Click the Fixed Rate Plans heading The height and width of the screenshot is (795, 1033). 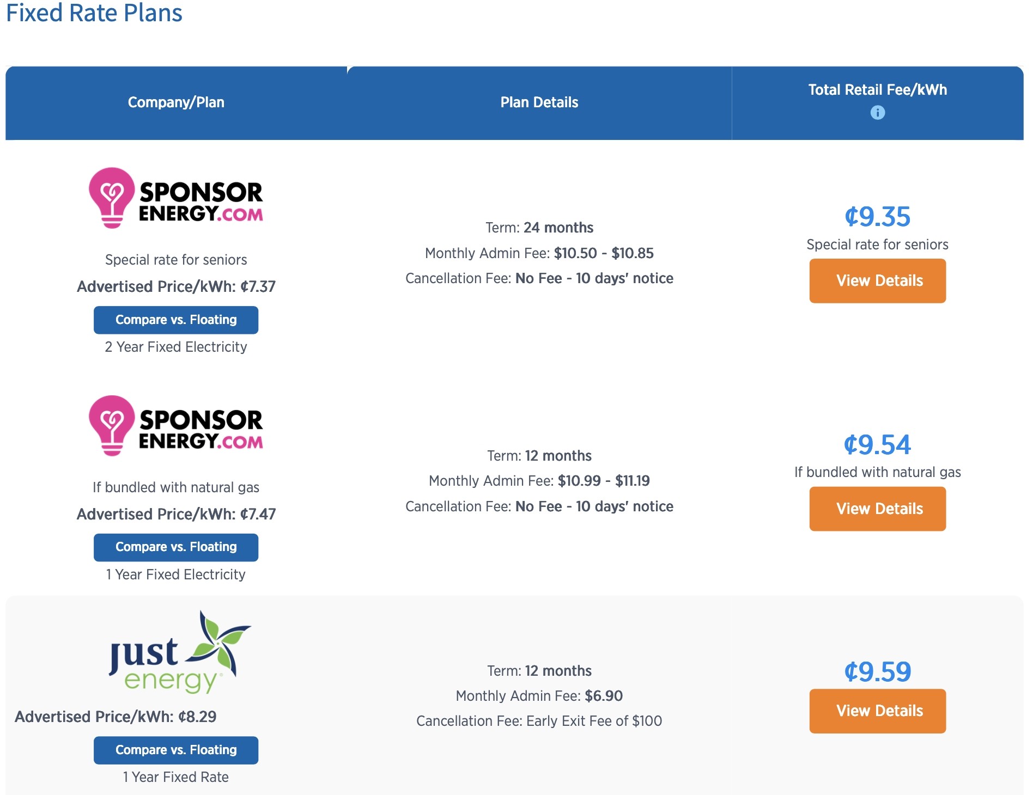tap(94, 14)
